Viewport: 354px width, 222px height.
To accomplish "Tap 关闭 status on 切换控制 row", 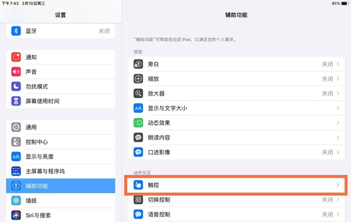I will [x=328, y=200].
